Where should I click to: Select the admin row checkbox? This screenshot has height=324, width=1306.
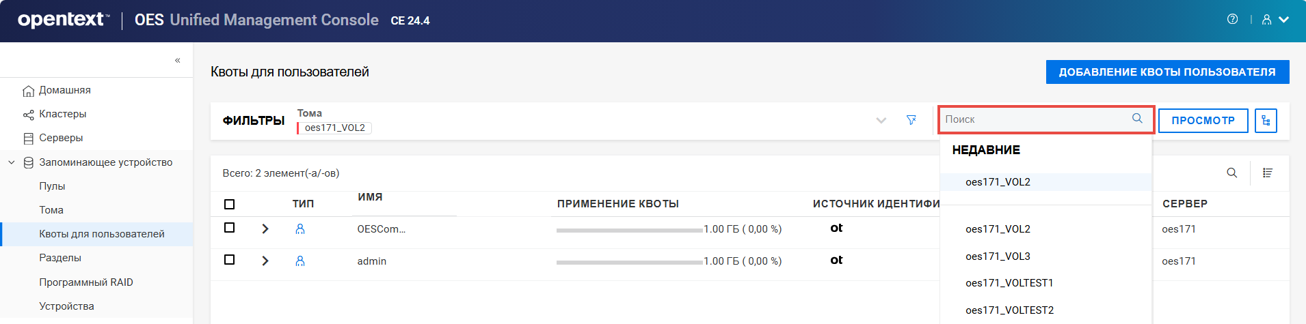tap(230, 260)
